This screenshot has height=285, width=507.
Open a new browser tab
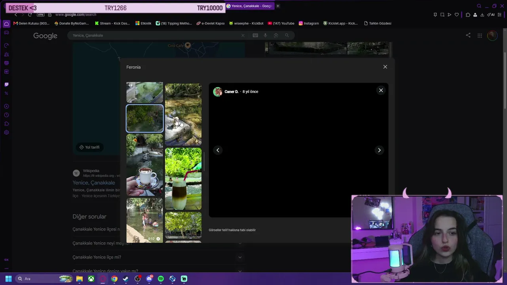(278, 6)
